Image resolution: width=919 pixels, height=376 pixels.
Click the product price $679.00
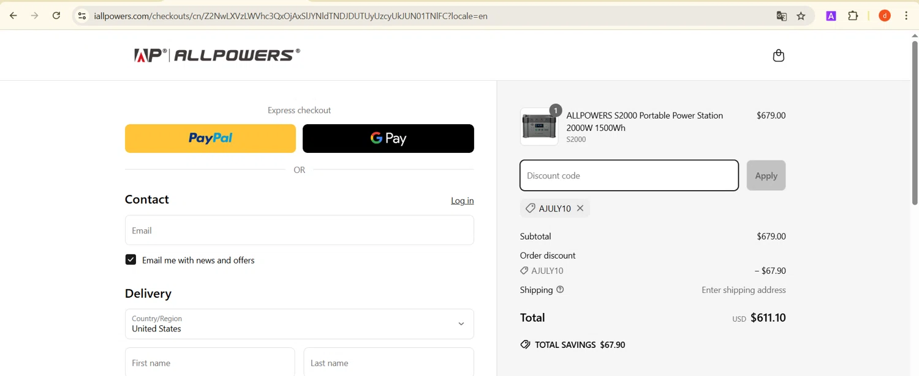[x=771, y=115]
